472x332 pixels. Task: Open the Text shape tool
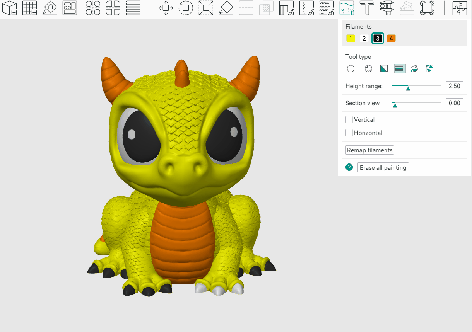(x=366, y=8)
